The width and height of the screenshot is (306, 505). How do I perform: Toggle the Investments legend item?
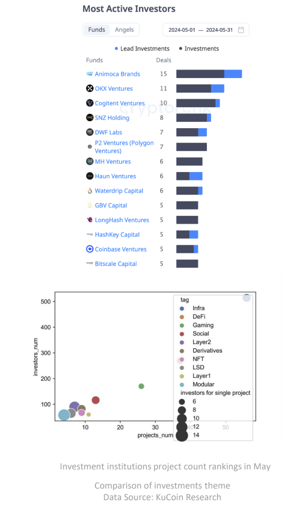click(199, 49)
